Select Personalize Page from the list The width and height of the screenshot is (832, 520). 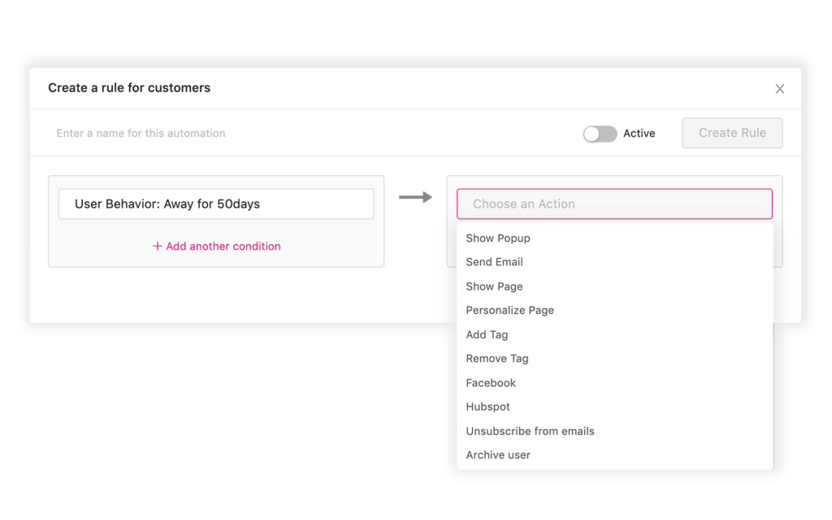[509, 310]
